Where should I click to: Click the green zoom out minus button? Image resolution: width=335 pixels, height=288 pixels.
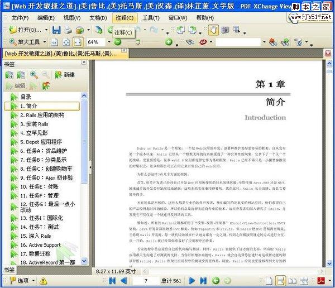coord(117,42)
